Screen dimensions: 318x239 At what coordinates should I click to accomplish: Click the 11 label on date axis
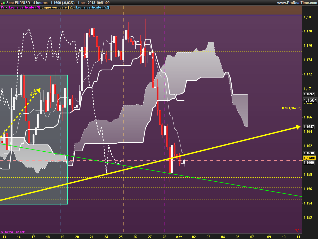(x=298, y=236)
